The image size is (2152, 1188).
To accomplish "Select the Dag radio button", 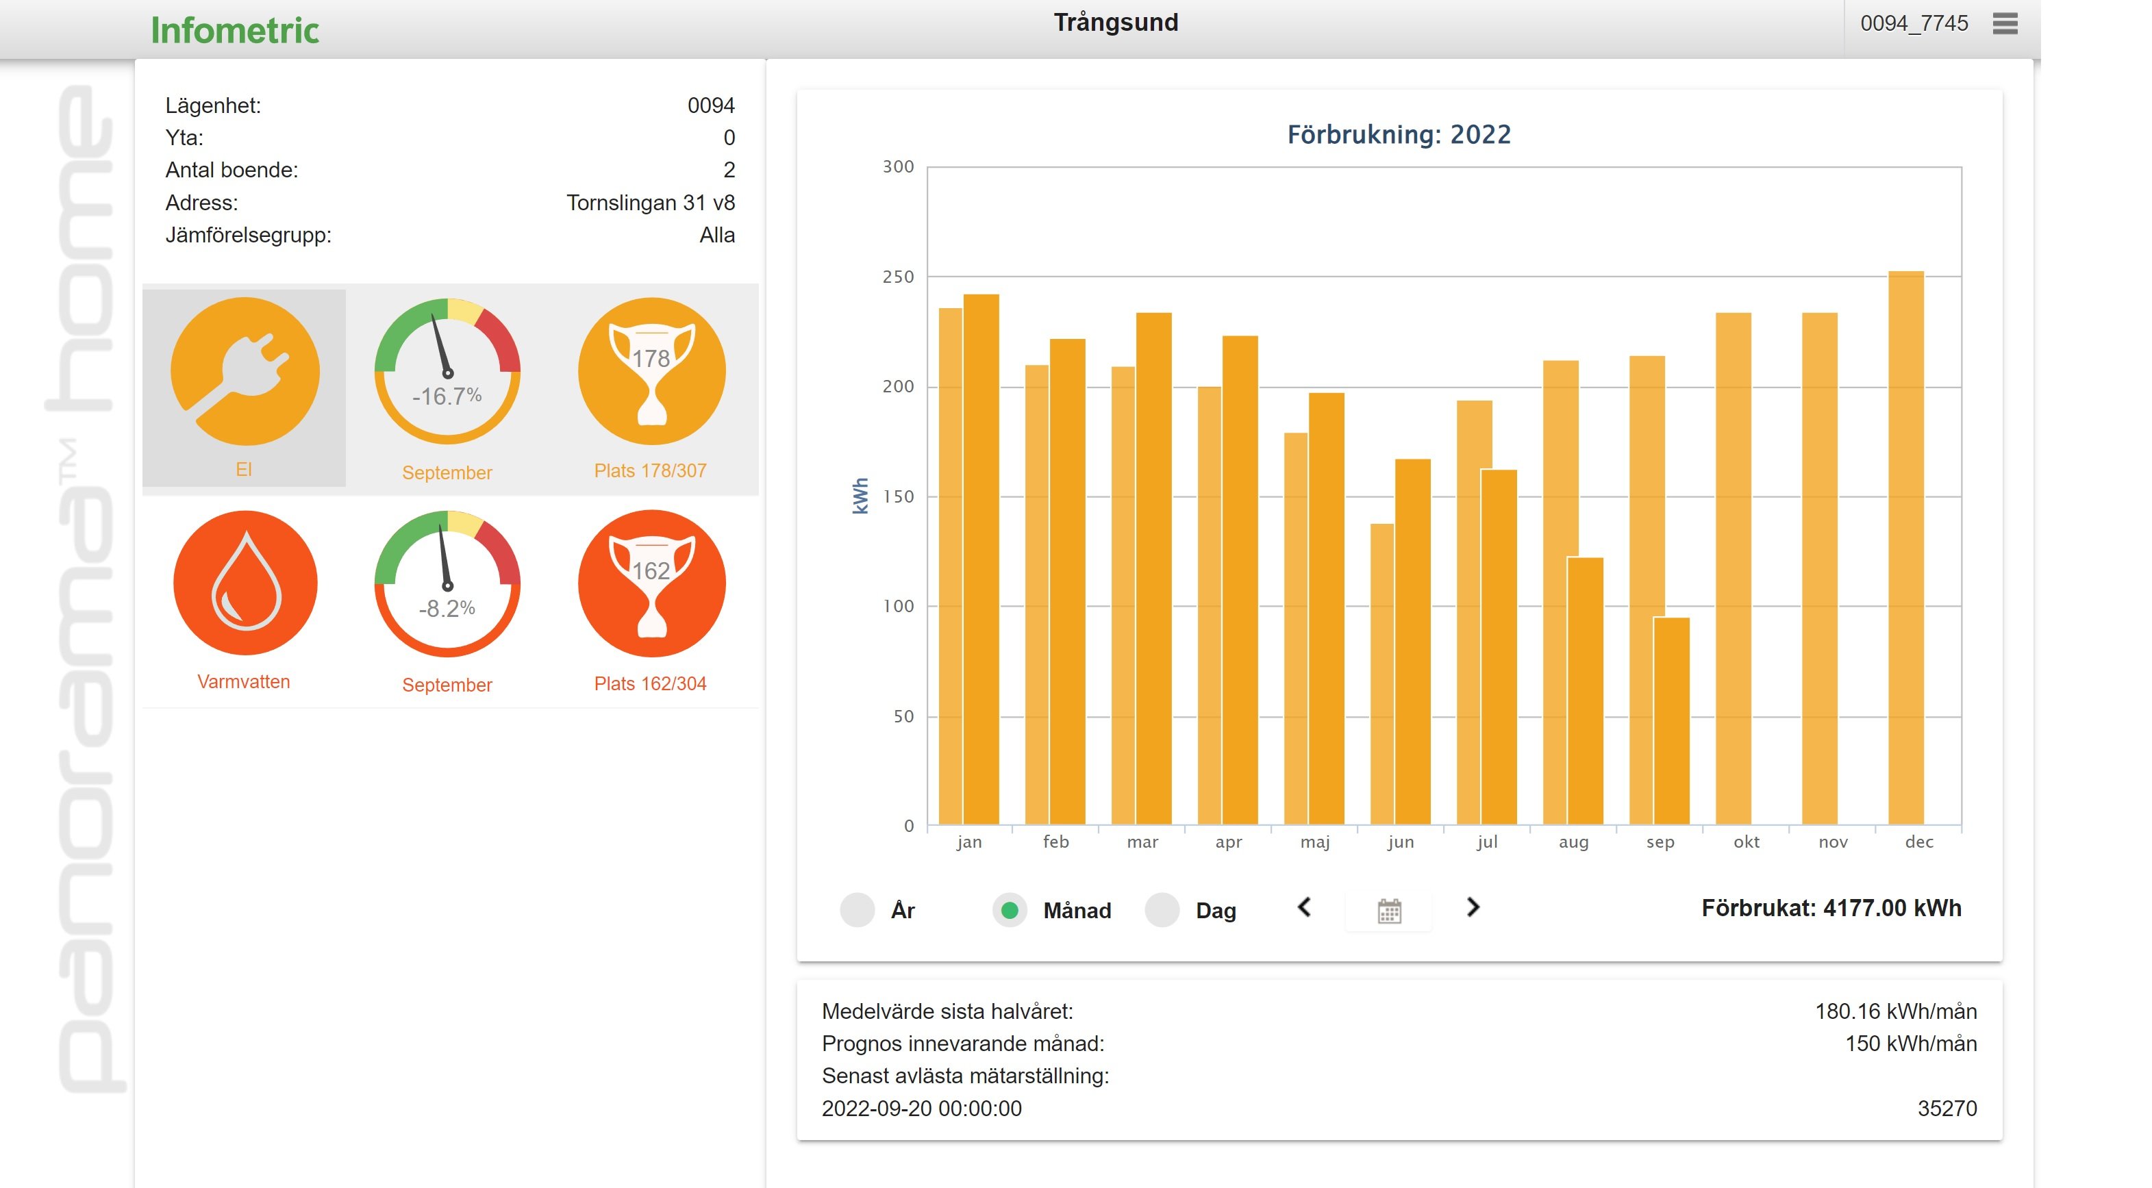I will coord(1161,910).
